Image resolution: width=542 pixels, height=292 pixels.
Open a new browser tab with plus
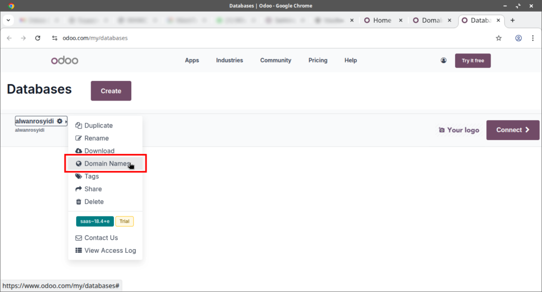tap(512, 20)
